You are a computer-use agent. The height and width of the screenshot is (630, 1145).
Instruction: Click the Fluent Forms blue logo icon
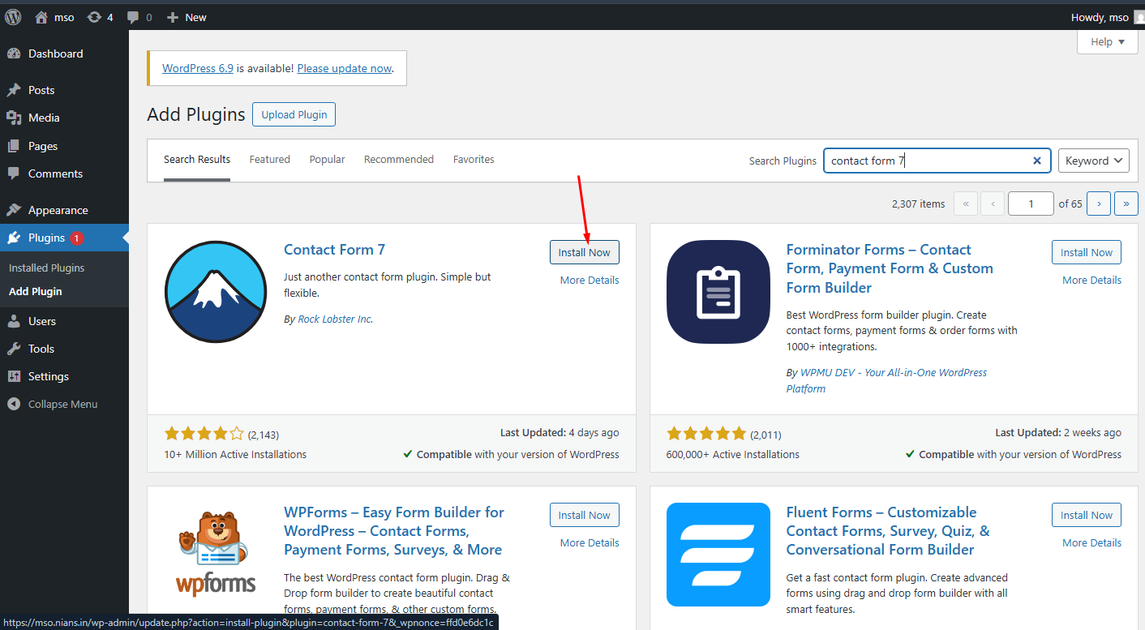(718, 554)
